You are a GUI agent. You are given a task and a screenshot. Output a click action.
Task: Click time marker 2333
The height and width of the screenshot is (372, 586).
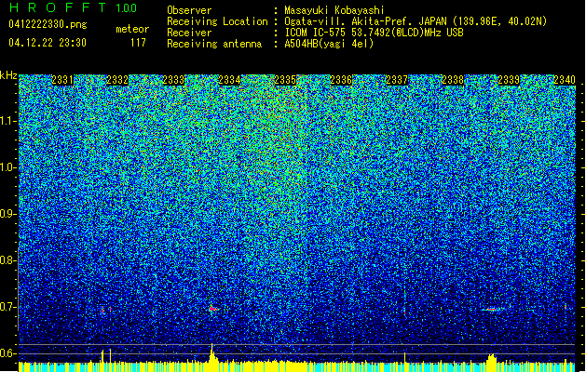pyautogui.click(x=173, y=80)
